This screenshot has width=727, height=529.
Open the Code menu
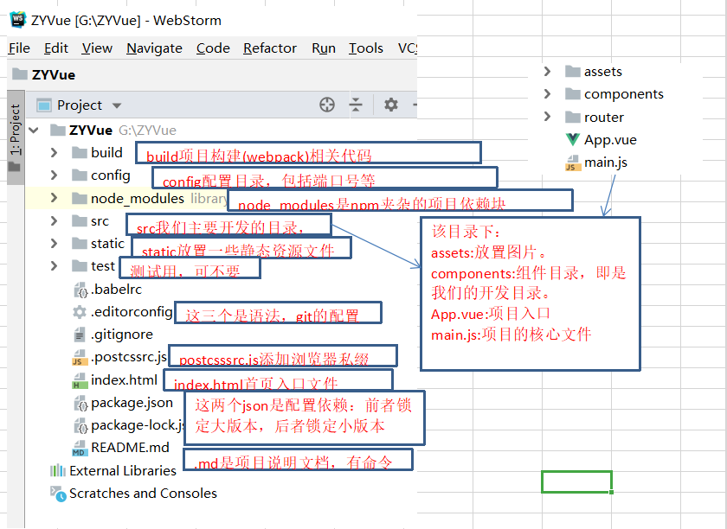click(x=213, y=48)
